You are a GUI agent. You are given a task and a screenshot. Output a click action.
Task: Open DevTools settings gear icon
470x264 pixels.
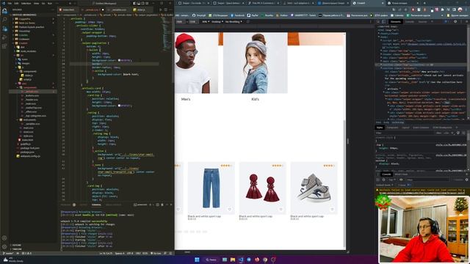click(455, 21)
